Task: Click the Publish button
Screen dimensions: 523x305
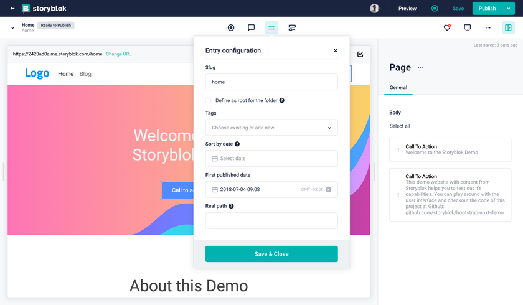Action: pos(487,8)
